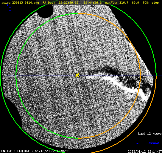Click the RA value 05:22:49.03
162x153 pixels.
[68, 3]
